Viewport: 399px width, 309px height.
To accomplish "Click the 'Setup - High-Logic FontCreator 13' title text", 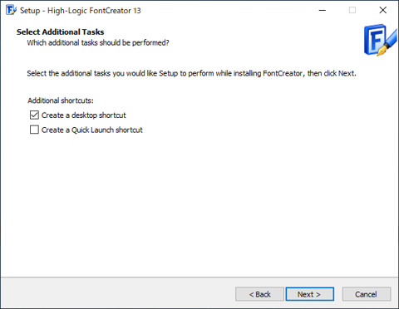I will coord(81,11).
